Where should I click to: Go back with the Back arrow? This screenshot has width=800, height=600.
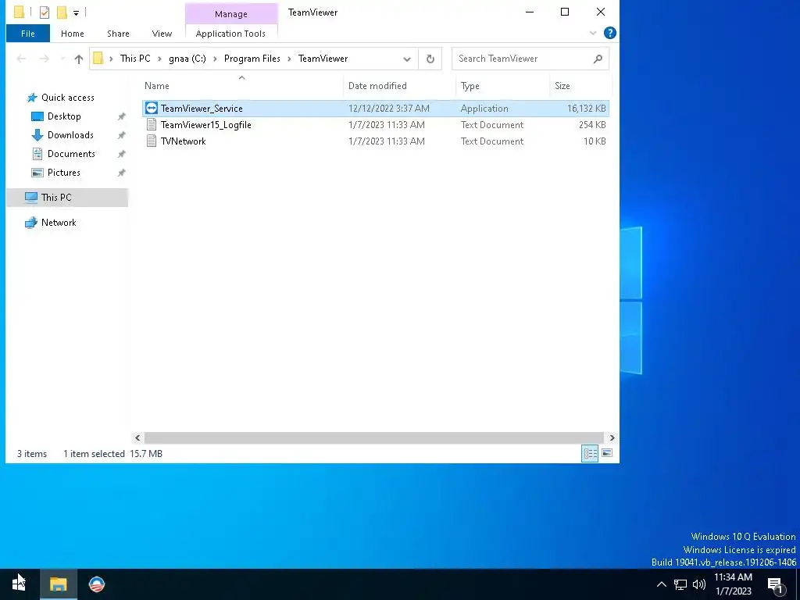pos(21,59)
